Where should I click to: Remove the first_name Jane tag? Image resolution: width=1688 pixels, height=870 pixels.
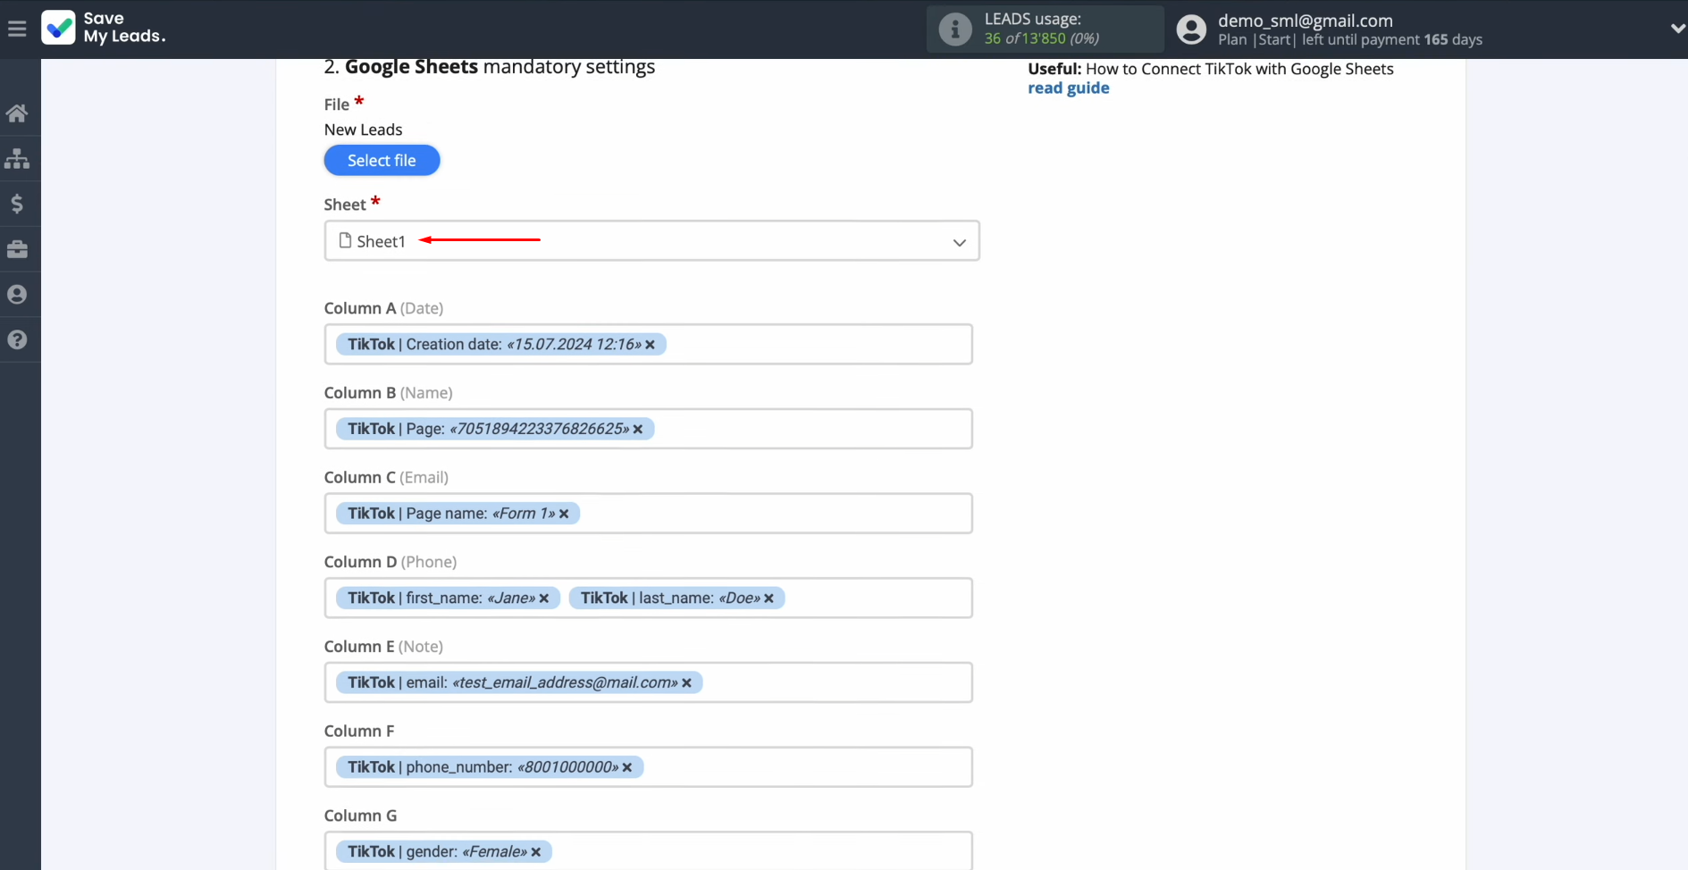click(x=544, y=598)
